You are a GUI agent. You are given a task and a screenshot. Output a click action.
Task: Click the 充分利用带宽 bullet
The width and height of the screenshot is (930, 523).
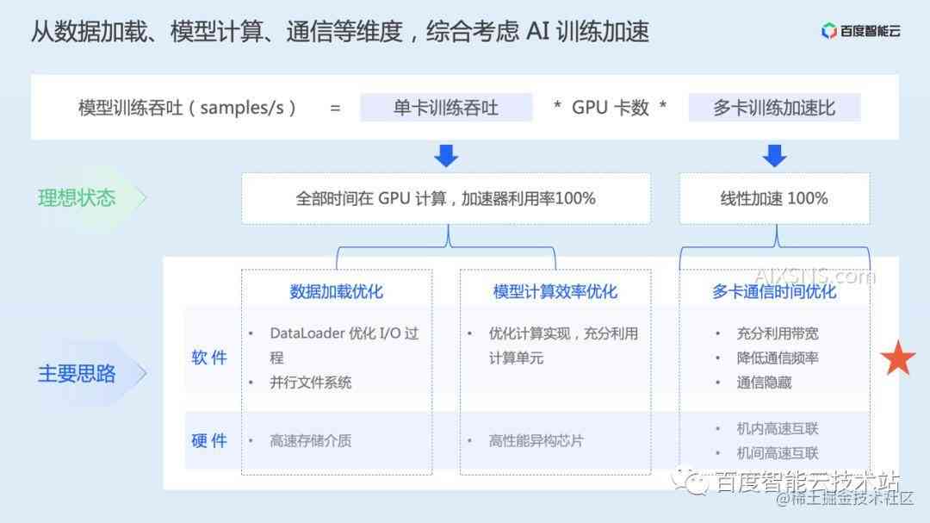778,333
